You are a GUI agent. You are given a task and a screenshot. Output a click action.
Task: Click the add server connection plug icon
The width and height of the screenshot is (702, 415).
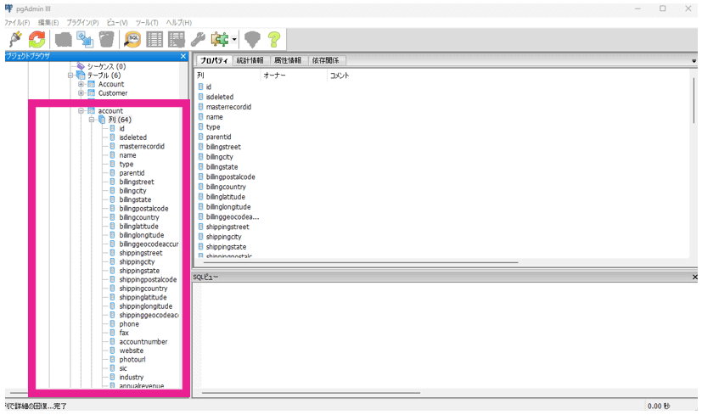[15, 39]
